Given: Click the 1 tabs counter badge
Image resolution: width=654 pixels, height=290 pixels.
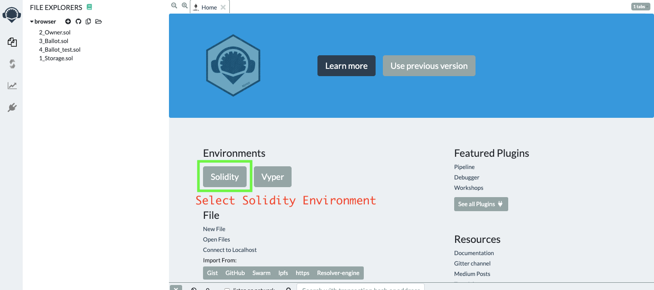Looking at the screenshot, I should click(x=641, y=7).
